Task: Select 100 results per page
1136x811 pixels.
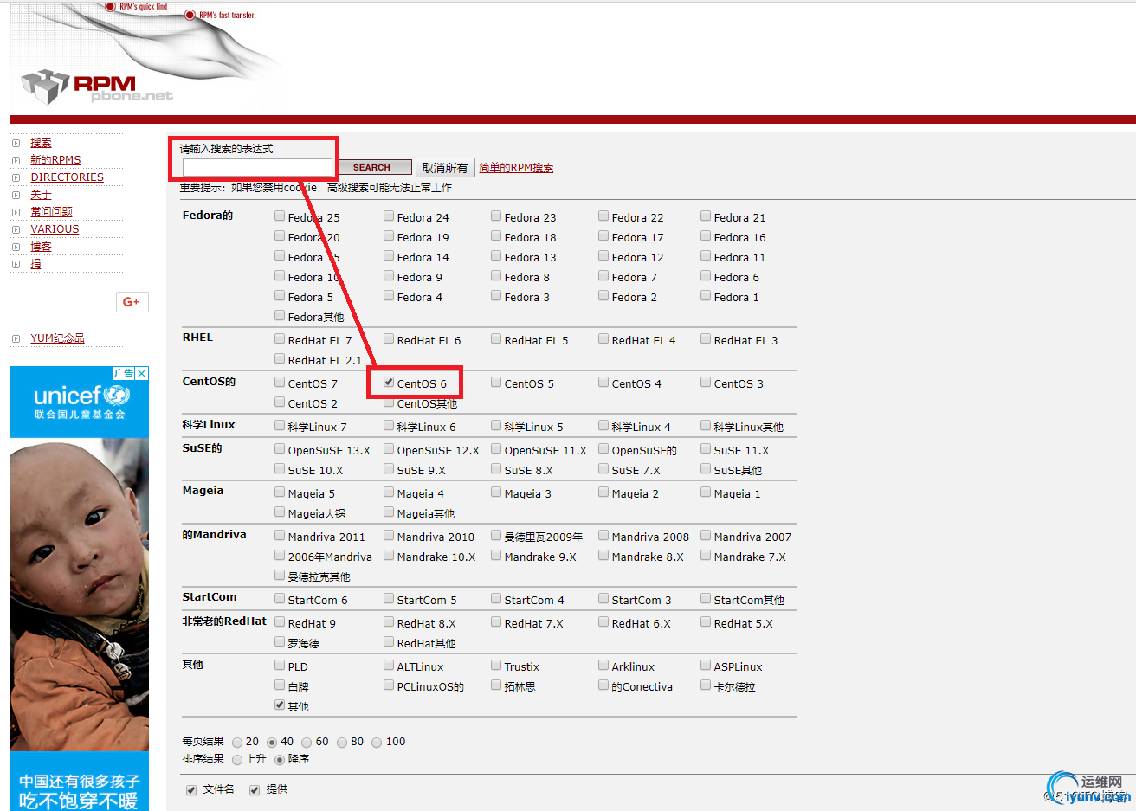Action: (377, 743)
